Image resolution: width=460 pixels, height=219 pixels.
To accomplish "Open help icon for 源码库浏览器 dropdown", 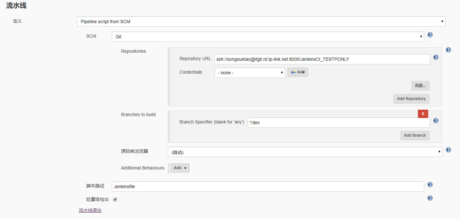I will pos(448,150).
